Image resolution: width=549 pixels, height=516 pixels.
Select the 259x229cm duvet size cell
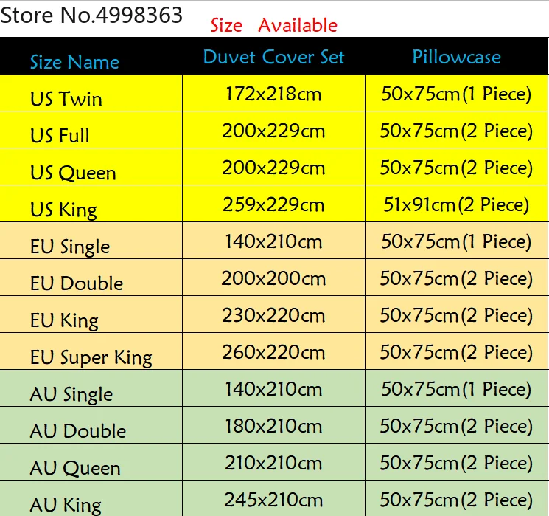click(273, 205)
